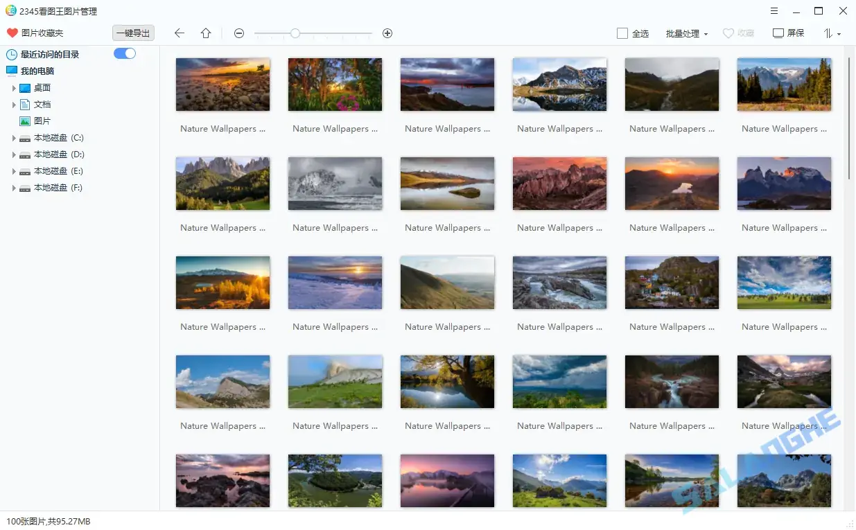856x530 pixels.
Task: Open the main menu hamburger icon
Action: [x=774, y=11]
